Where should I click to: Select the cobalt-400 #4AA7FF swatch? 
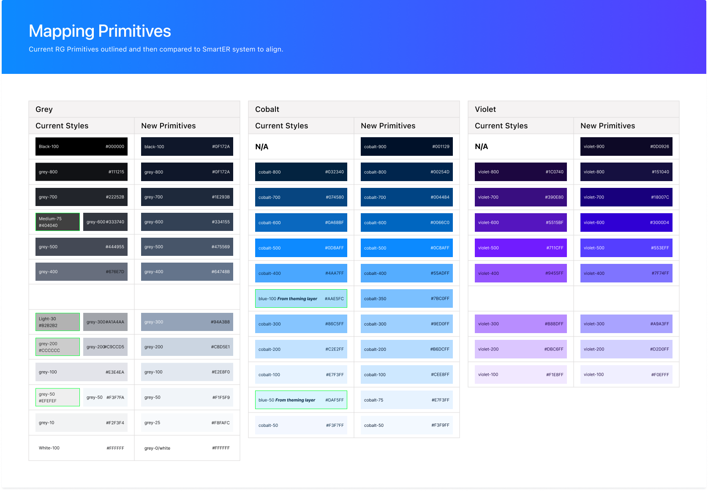coord(301,273)
